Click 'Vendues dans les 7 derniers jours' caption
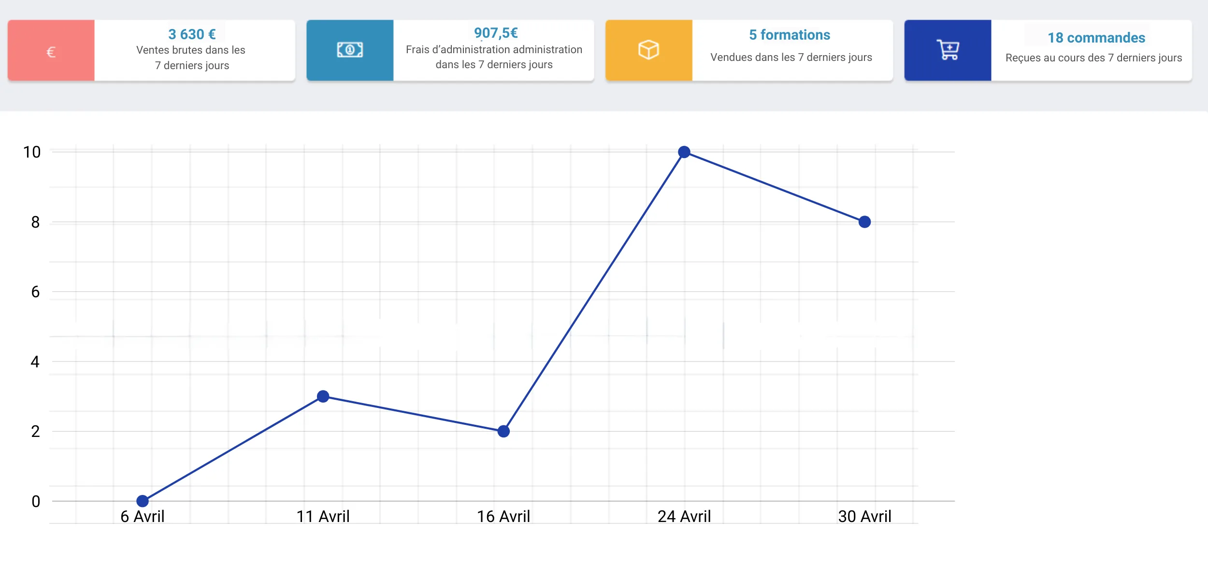 coord(791,57)
